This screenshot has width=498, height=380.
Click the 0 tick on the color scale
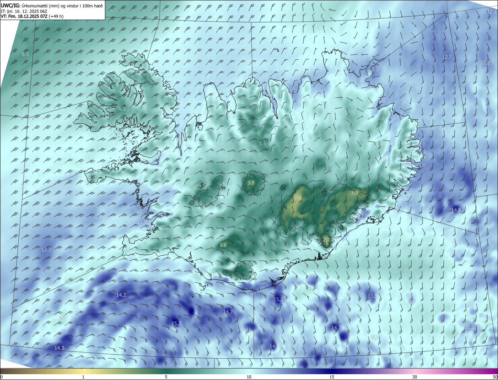[2, 377]
